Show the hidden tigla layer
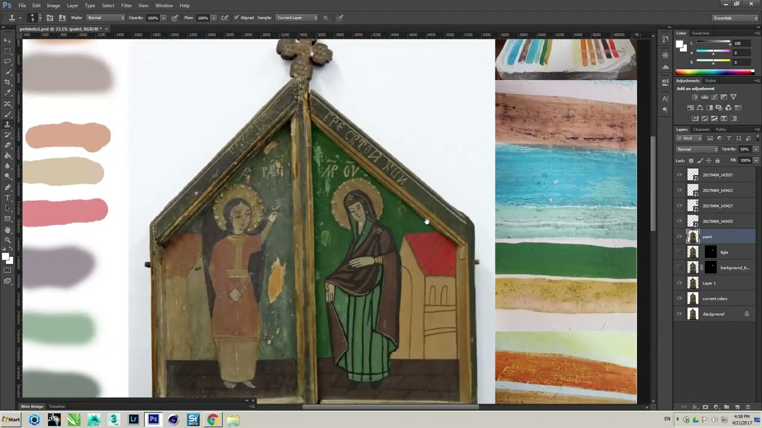 point(679,252)
